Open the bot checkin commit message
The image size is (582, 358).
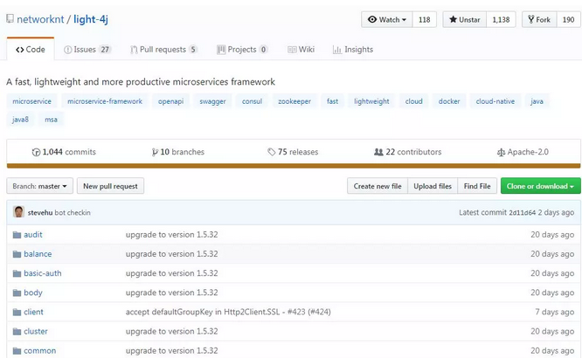(x=73, y=212)
